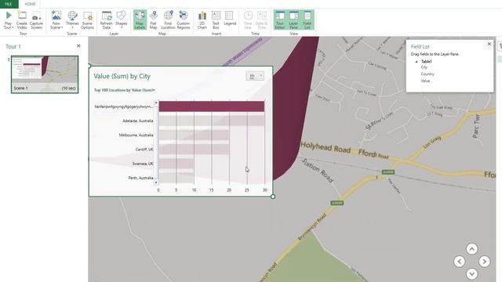The width and height of the screenshot is (502, 282).
Task: Click Refresh Data
Action: pyautogui.click(x=107, y=20)
